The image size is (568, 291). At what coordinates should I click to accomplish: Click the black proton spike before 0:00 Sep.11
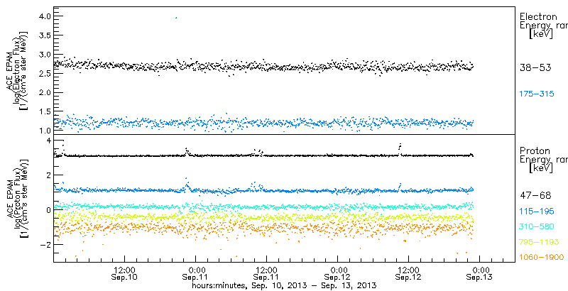(x=187, y=151)
